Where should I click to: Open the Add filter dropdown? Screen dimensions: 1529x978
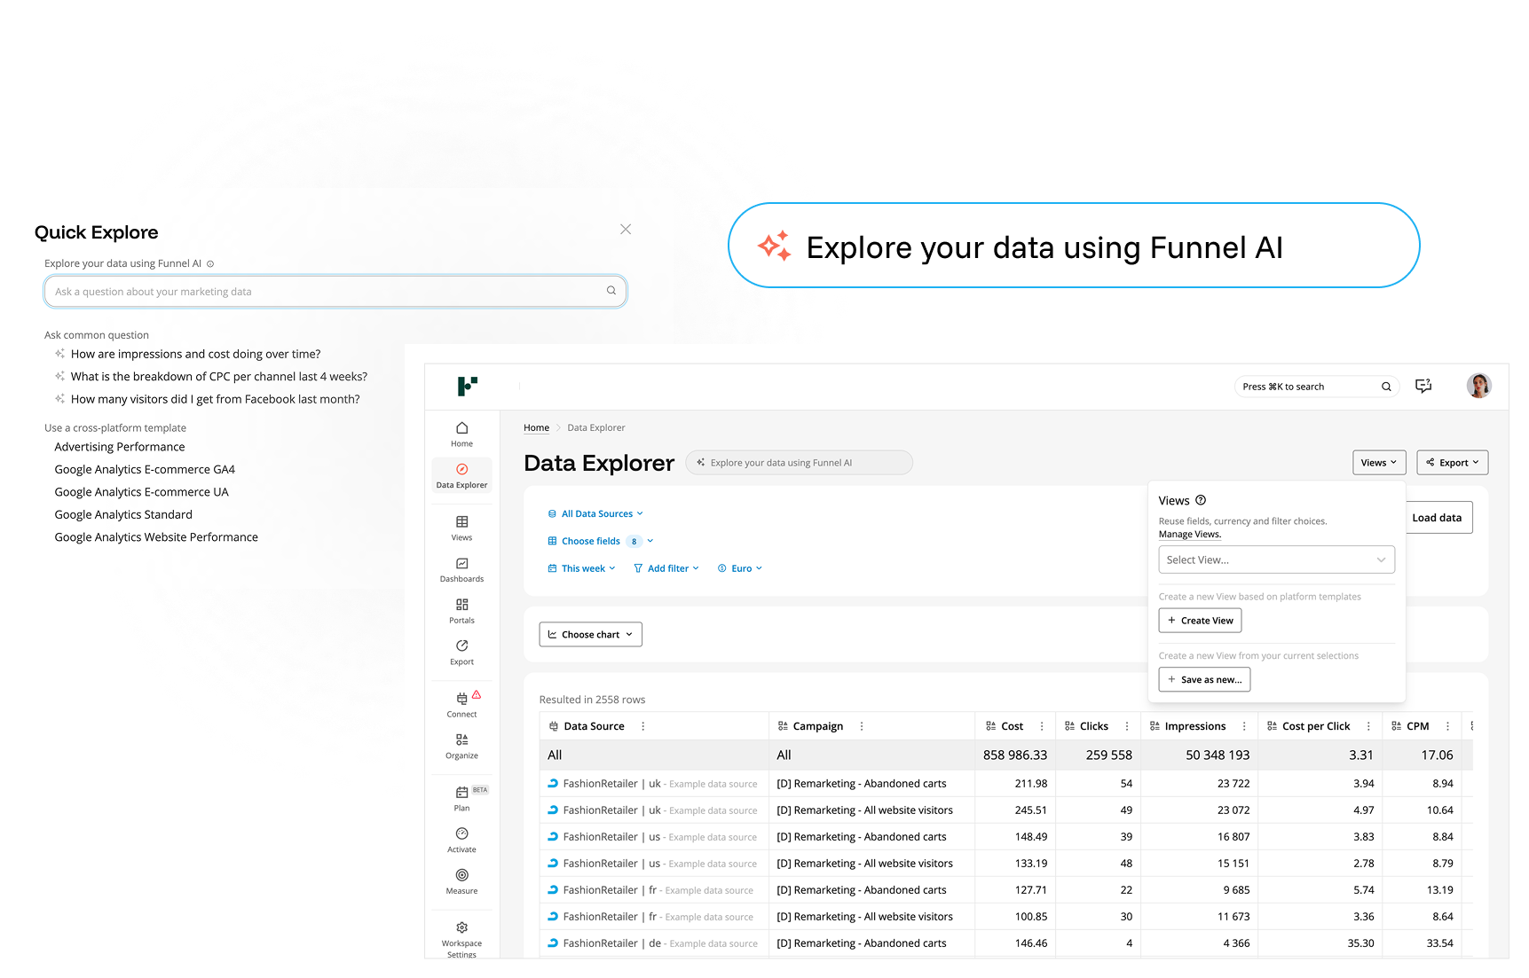(x=666, y=568)
